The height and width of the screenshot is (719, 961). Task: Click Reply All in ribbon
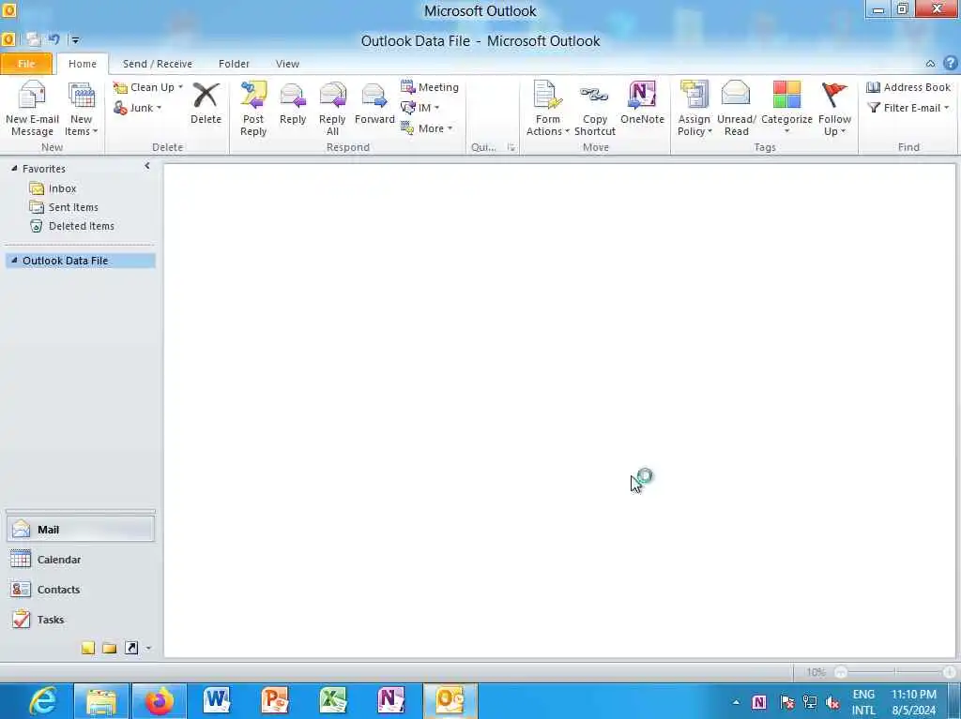tap(332, 109)
